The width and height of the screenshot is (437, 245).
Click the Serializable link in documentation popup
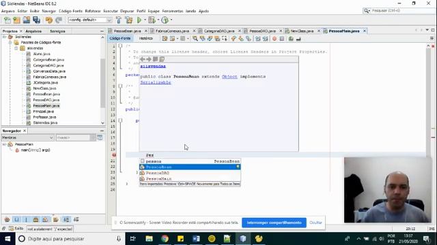pyautogui.click(x=156, y=82)
